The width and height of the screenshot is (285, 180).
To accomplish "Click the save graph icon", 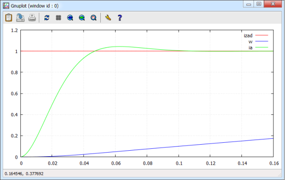I will tap(20, 18).
